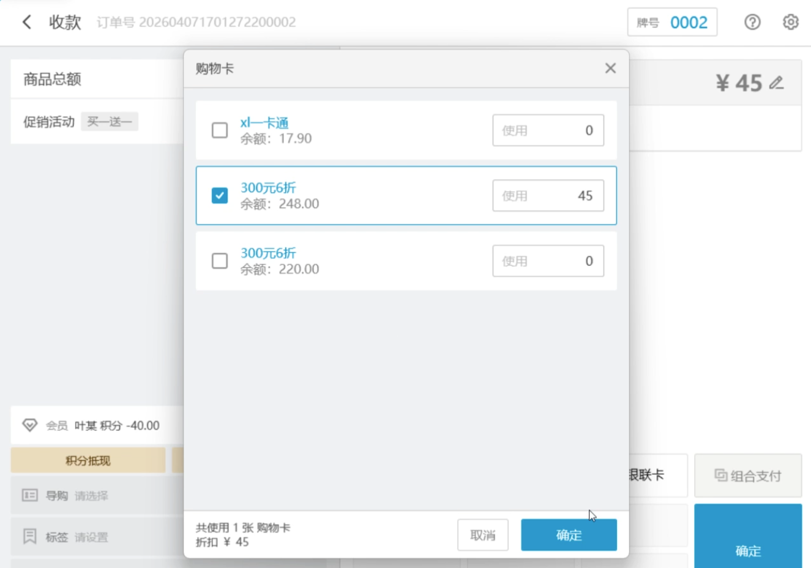Confirm the shopping card with dialog 确定
This screenshot has width=811, height=568.
click(x=568, y=535)
